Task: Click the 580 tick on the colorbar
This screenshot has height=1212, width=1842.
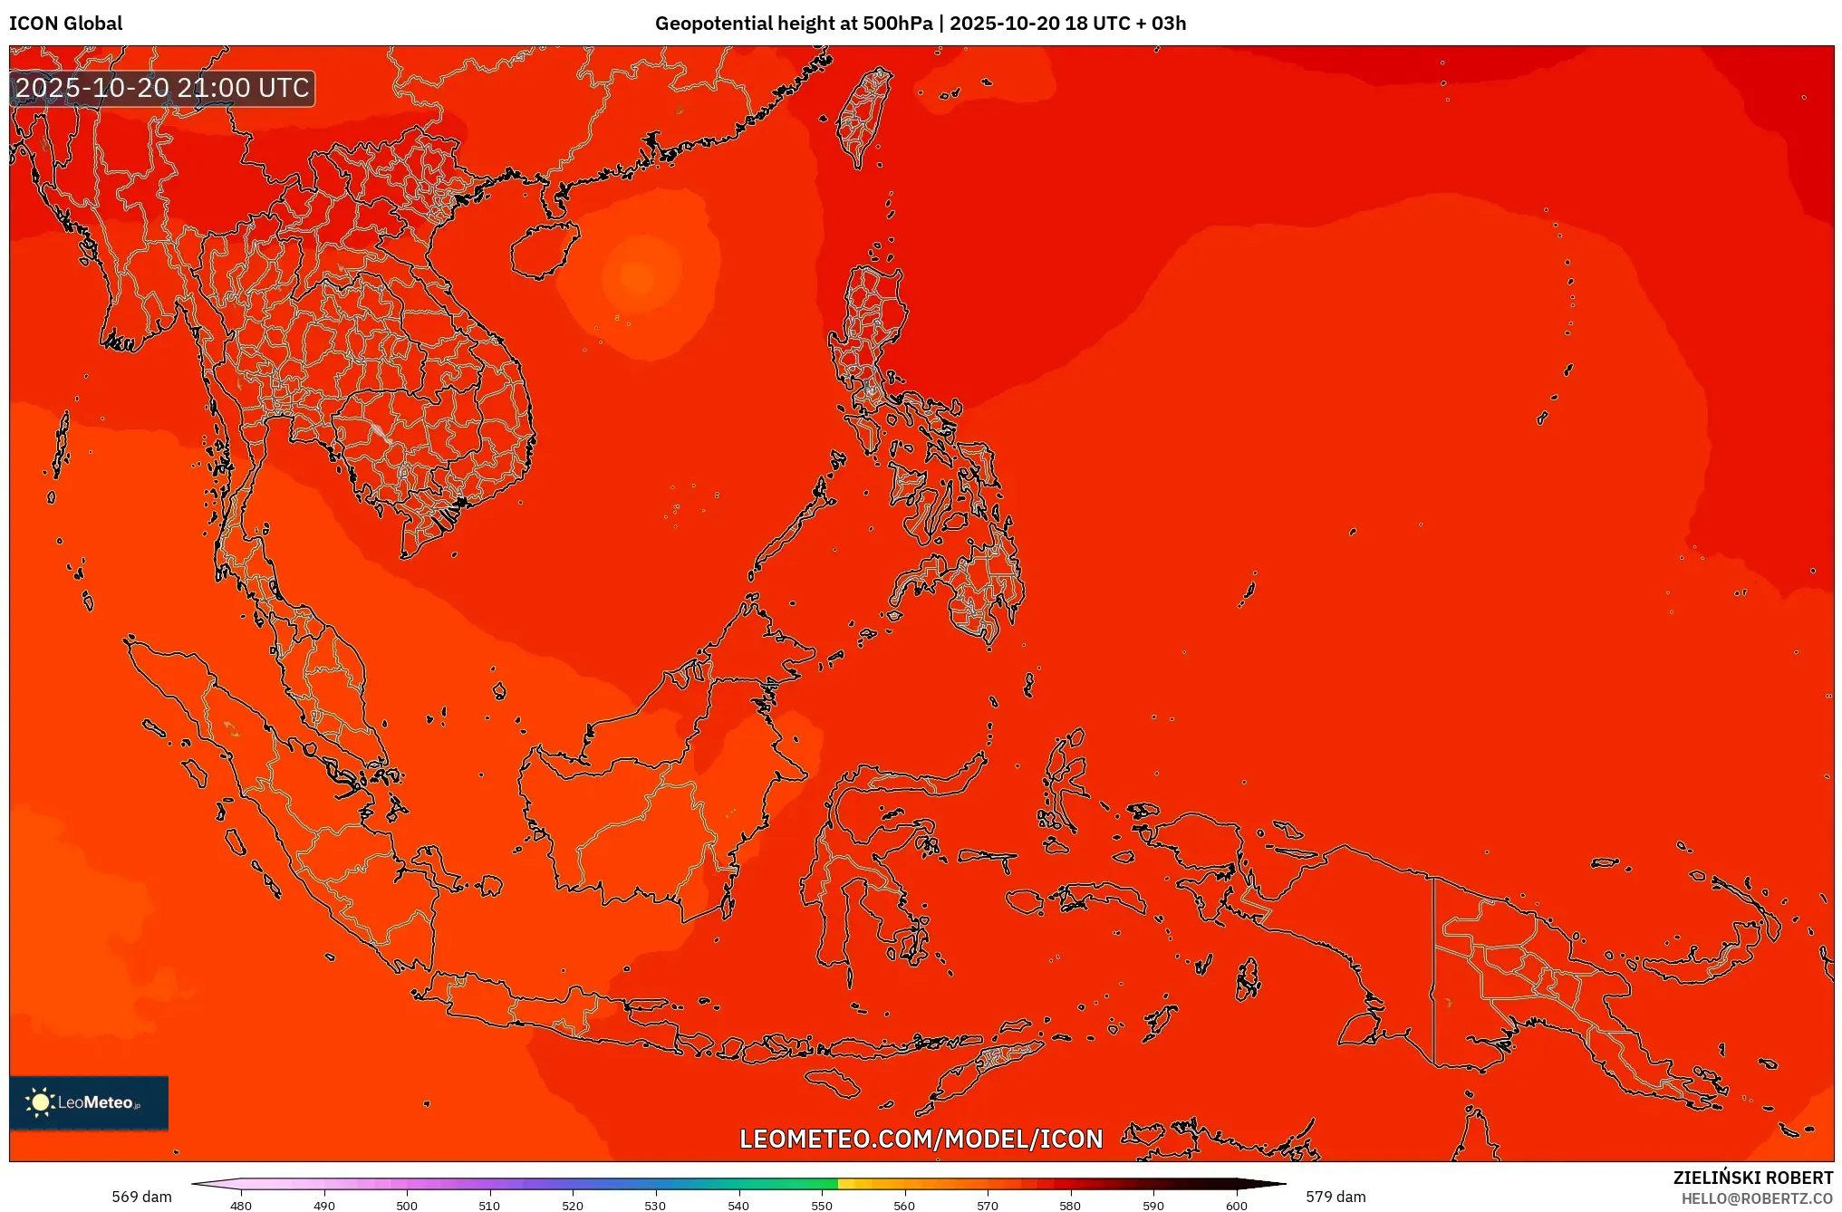Action: (1070, 1205)
